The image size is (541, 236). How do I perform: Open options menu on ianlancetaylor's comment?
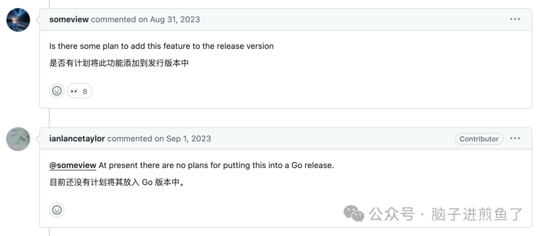(515, 138)
